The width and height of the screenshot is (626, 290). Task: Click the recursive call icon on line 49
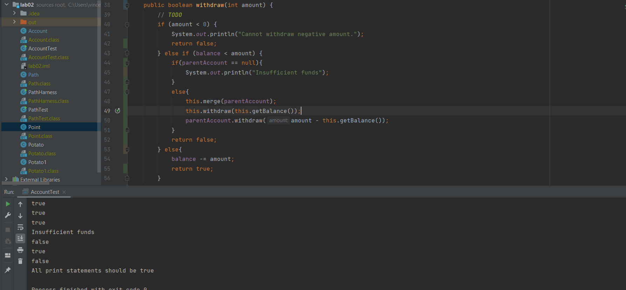pyautogui.click(x=118, y=111)
